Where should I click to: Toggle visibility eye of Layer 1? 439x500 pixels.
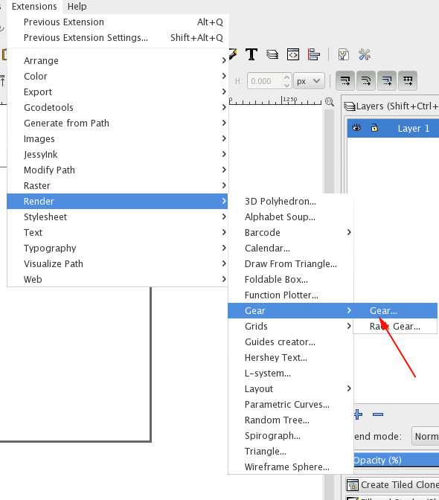tap(356, 128)
